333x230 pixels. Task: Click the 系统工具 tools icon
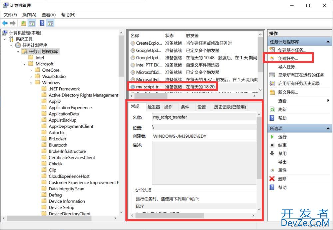point(11,39)
